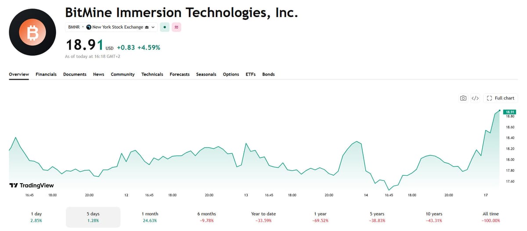
Task: Click the TradingView logo on chart
Action: (32, 185)
